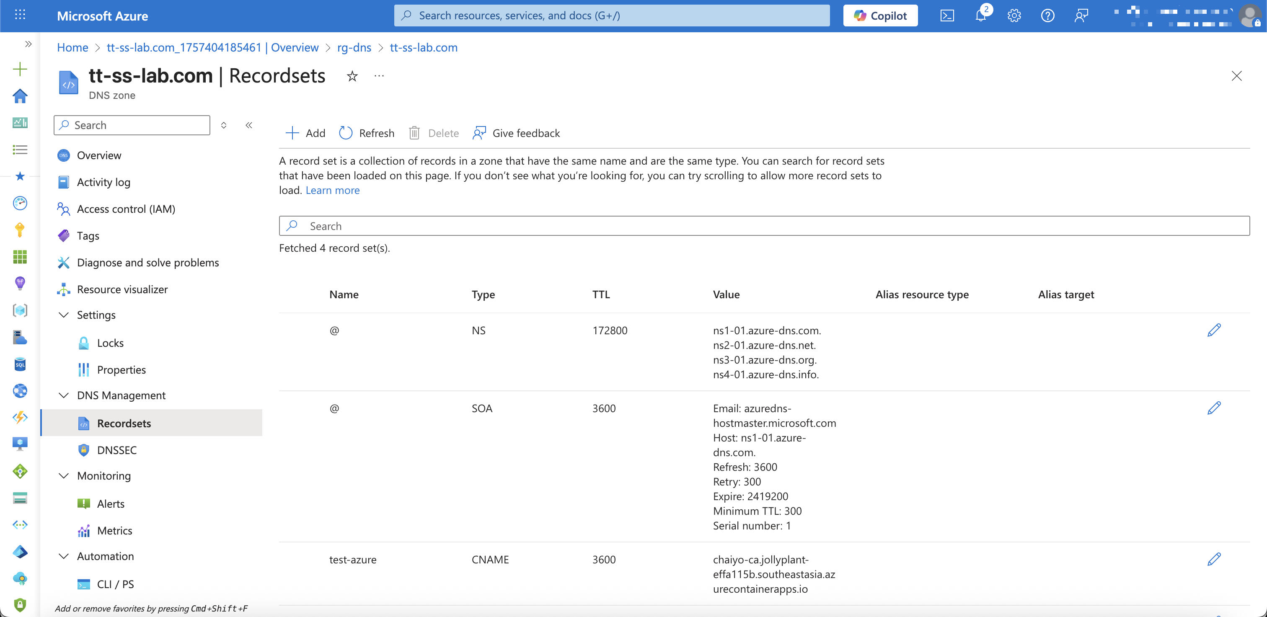This screenshot has height=617, width=1267.
Task: Edit the test-azure CNAME record
Action: [1214, 559]
